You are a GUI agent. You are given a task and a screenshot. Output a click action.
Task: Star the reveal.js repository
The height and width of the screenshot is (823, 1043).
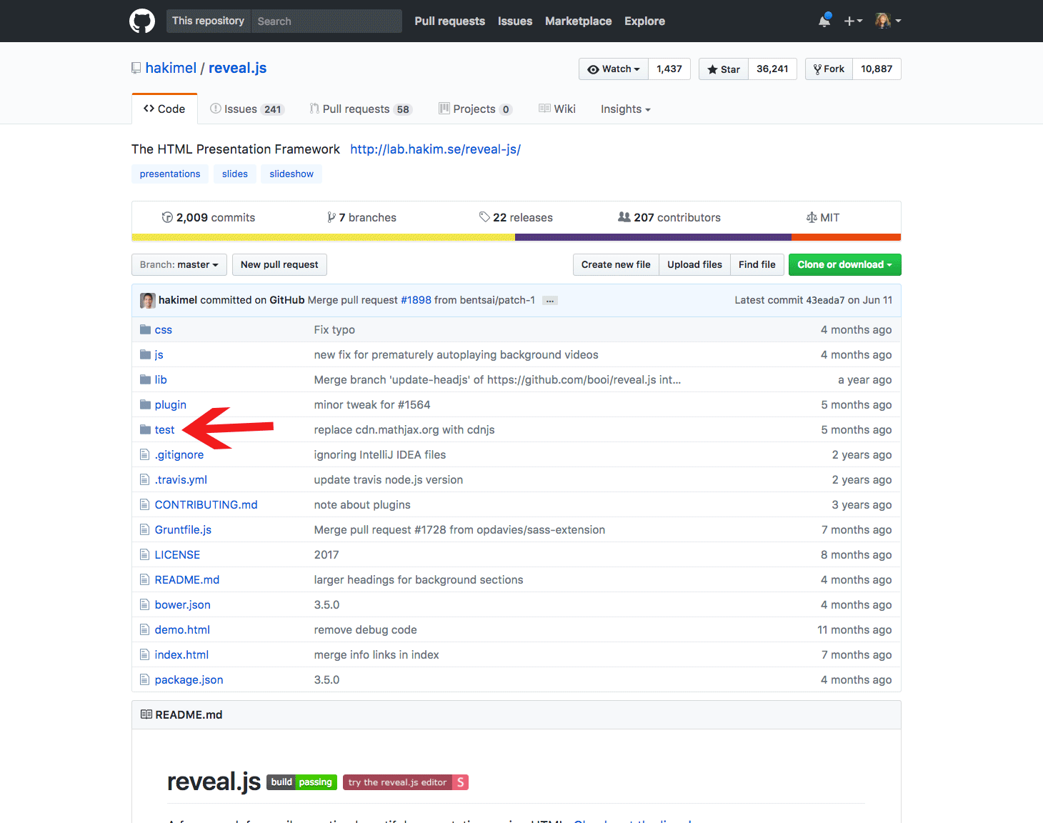[723, 69]
